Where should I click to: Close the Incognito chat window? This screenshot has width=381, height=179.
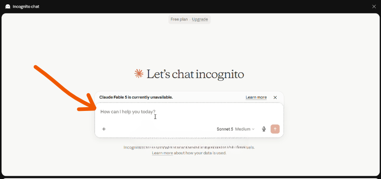point(374,7)
